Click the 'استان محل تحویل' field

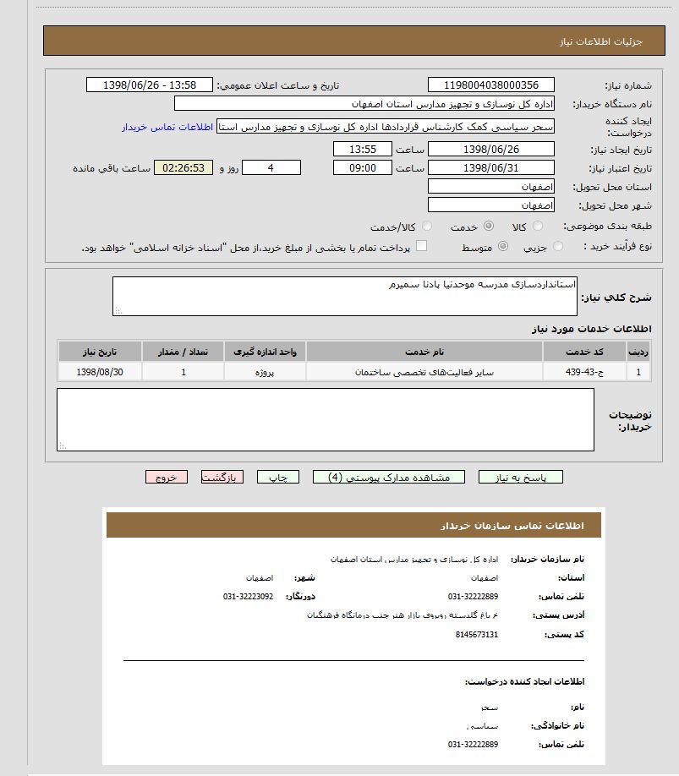[491, 186]
